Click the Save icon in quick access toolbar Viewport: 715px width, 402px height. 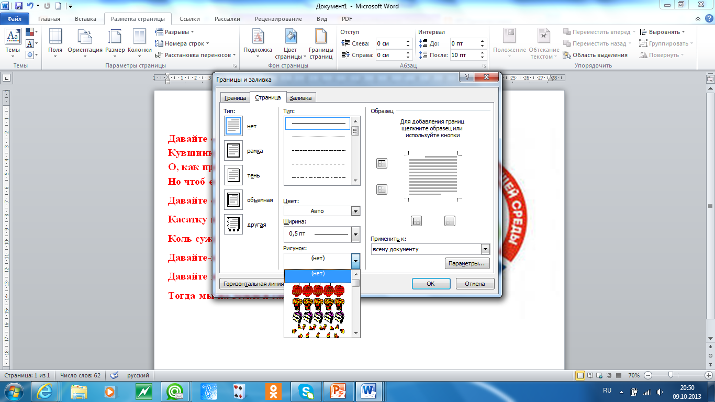[x=19, y=6]
